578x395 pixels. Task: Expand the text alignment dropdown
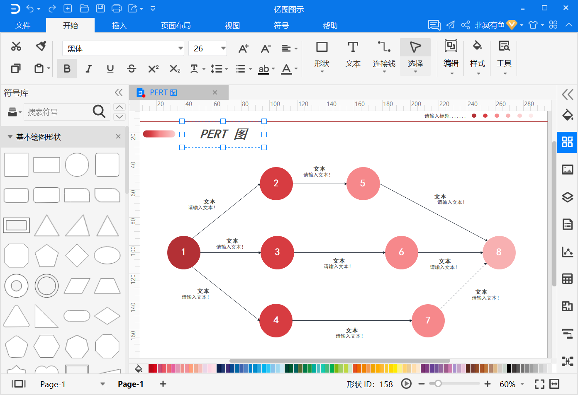coord(296,48)
